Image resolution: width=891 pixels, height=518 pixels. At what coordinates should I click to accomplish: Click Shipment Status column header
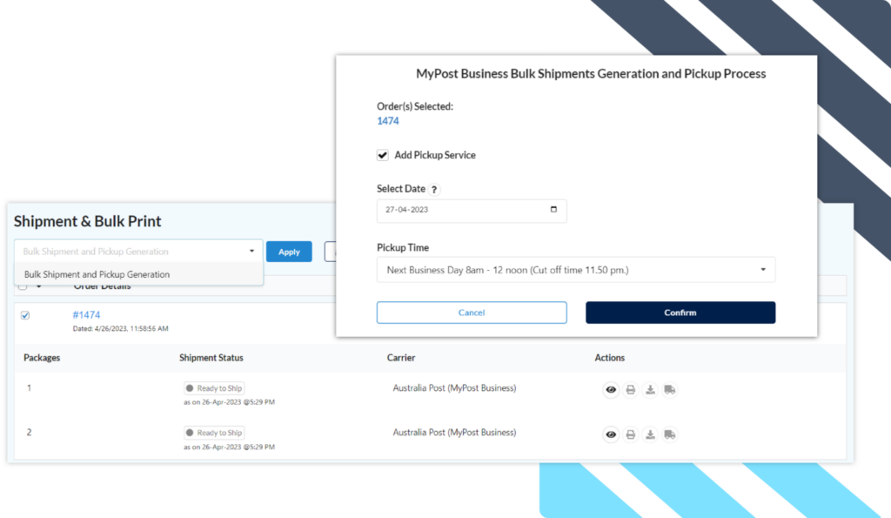pyautogui.click(x=211, y=358)
